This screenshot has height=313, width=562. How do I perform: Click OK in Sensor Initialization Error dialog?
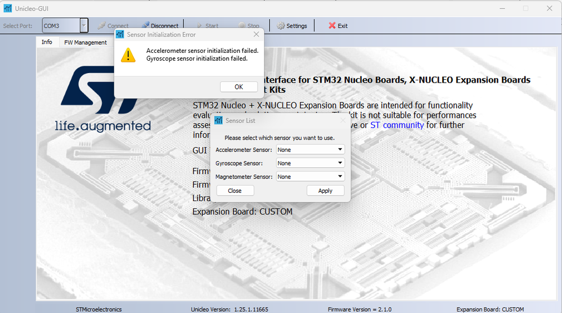click(239, 87)
